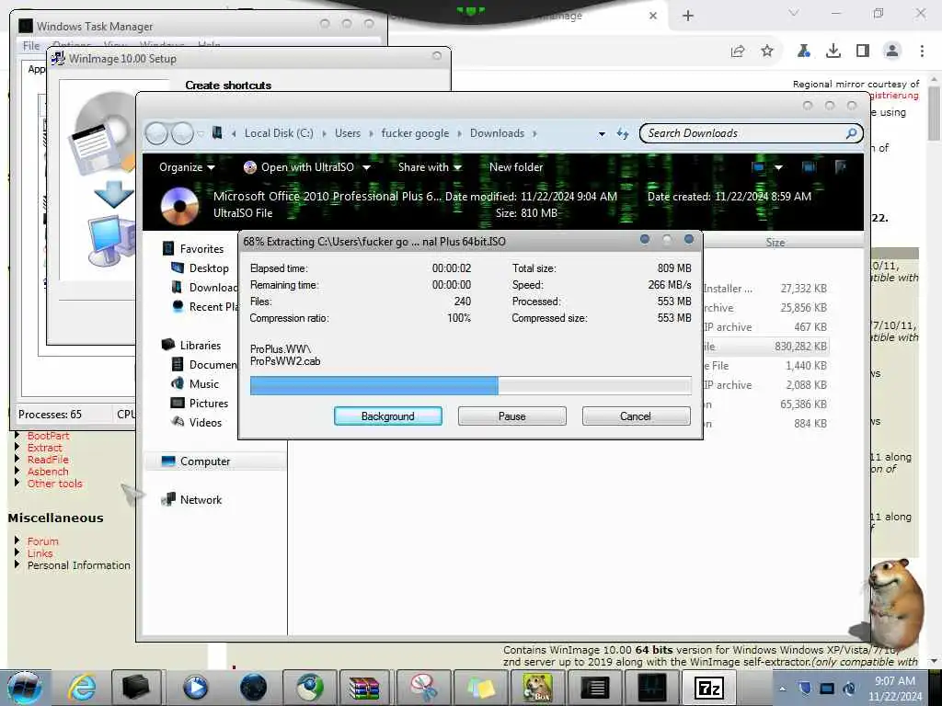Viewport: 942px width, 706px height.
Task: Open the File menu in Task Manager
Action: coord(30,46)
